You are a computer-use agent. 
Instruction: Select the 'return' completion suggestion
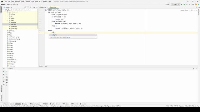pos(73,35)
